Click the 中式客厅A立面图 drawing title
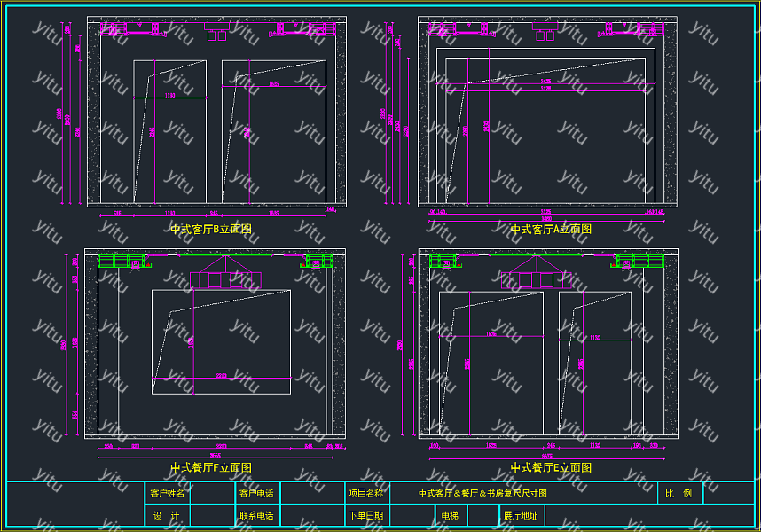The image size is (761, 532). point(551,229)
